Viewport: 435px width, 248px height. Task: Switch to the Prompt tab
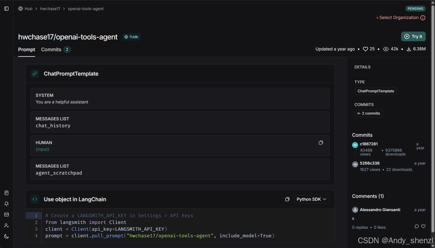coord(27,50)
